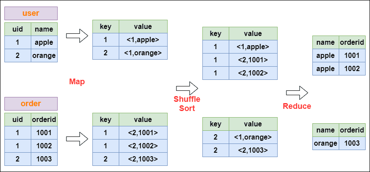Viewport: 370px width, 172px height.
Task: Select the 1003 cell in orange result table
Action: coord(352,143)
